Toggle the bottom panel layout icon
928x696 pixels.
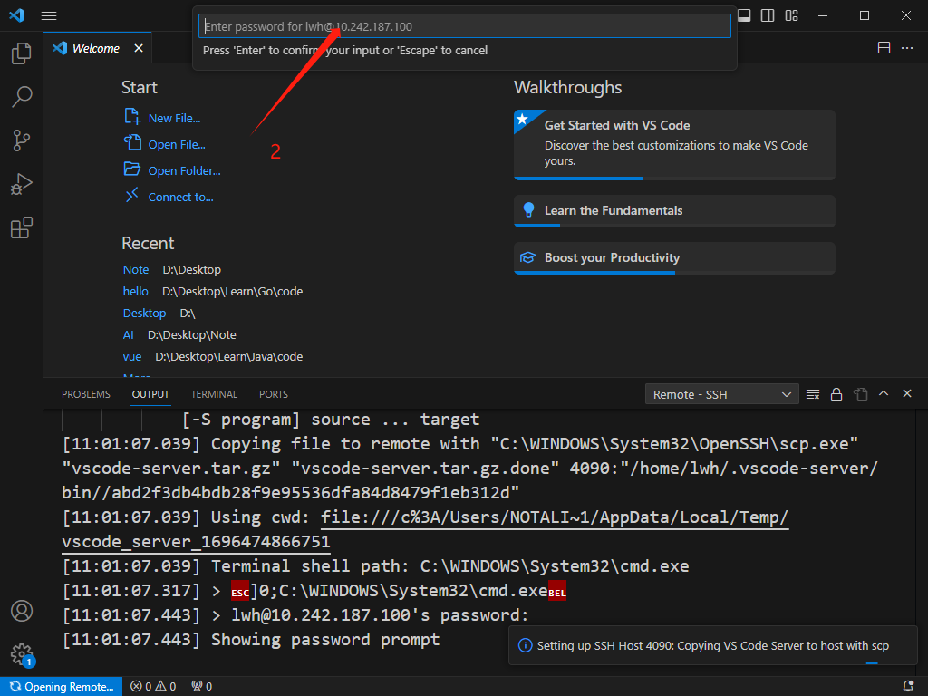coord(744,15)
